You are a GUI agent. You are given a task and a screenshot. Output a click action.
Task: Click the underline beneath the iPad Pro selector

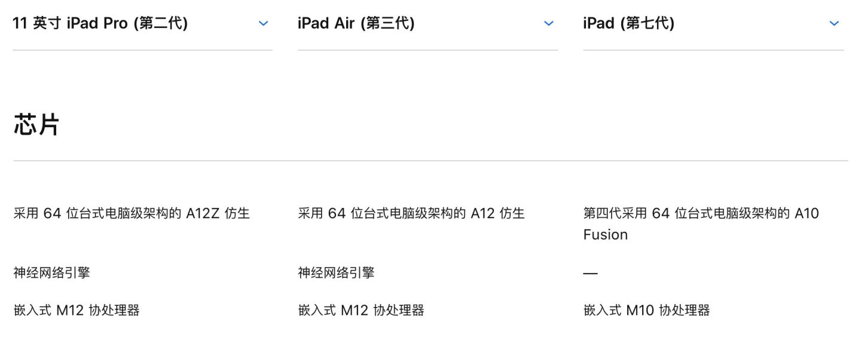pos(142,50)
